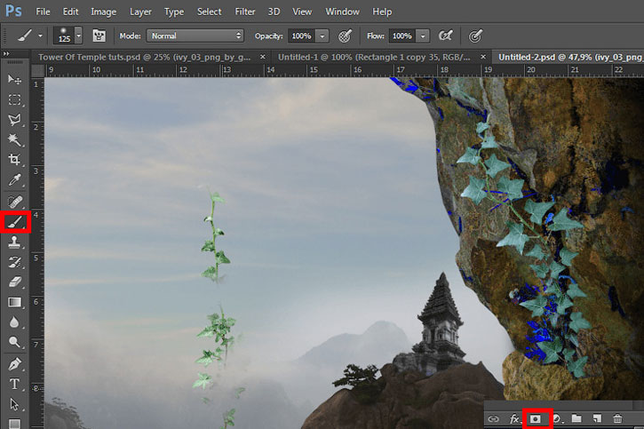The width and height of the screenshot is (644, 429).
Task: Select the Rectangular Marquee tool
Action: (x=15, y=99)
